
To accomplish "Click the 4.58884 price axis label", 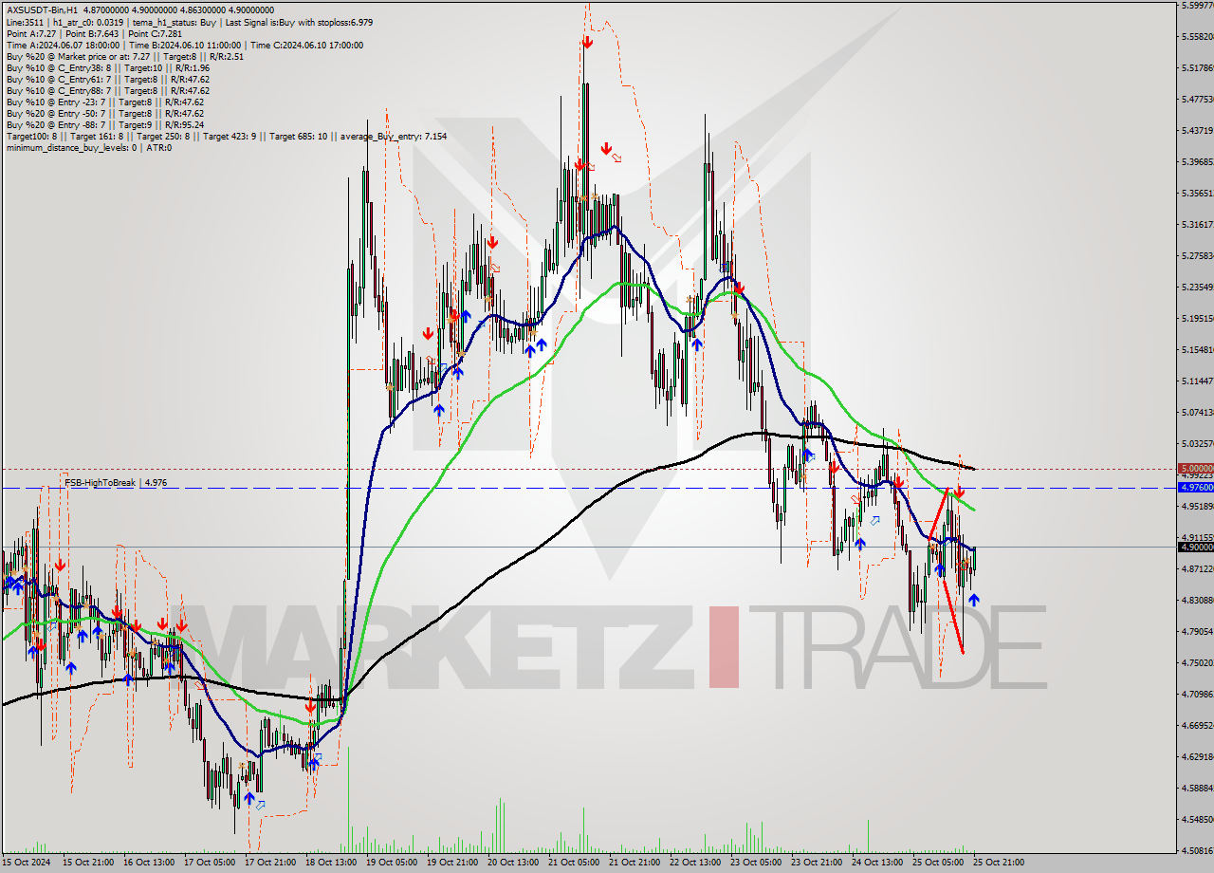I will [1197, 788].
